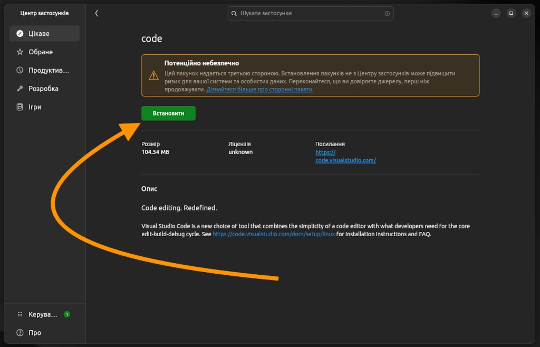Click the Посилання label
The image size is (540, 347).
click(330, 144)
